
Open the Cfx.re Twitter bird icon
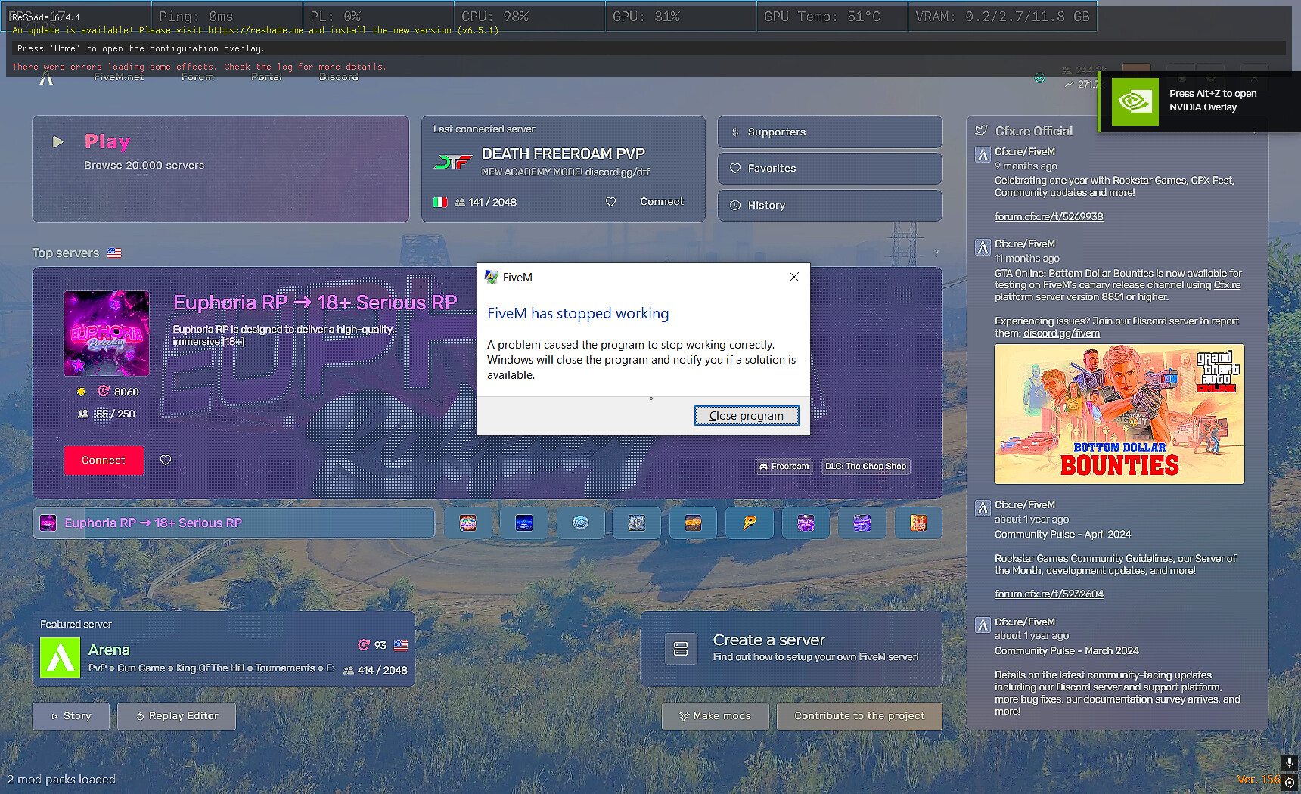981,129
